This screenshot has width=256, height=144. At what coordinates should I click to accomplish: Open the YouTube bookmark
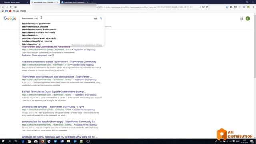pos(10,11)
